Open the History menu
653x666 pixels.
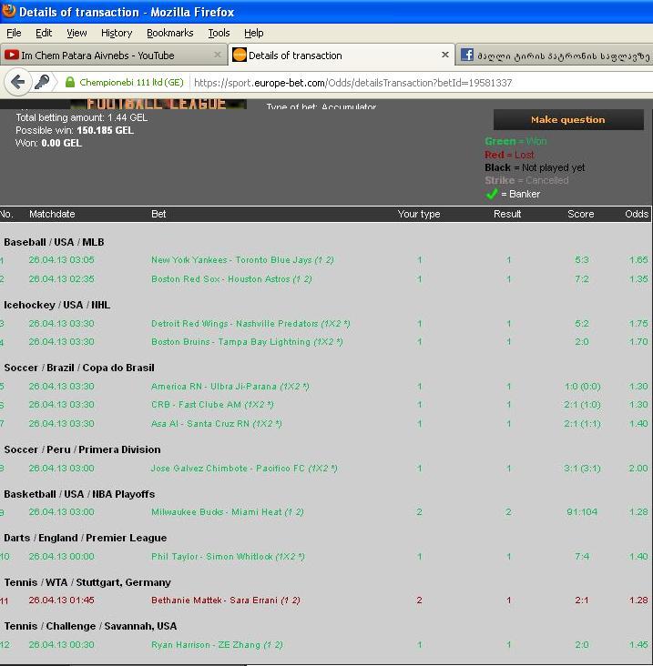point(117,33)
